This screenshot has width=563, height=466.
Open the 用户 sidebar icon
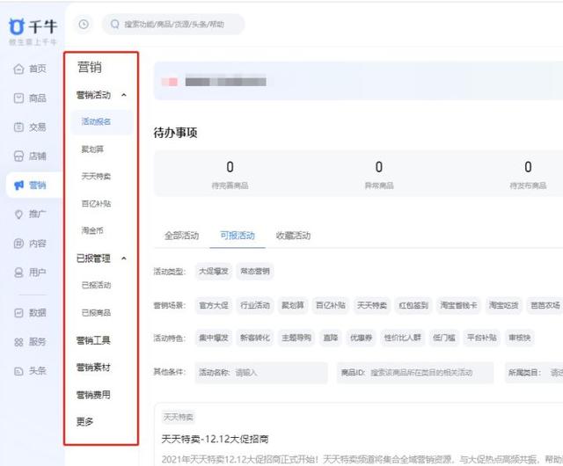(x=18, y=273)
